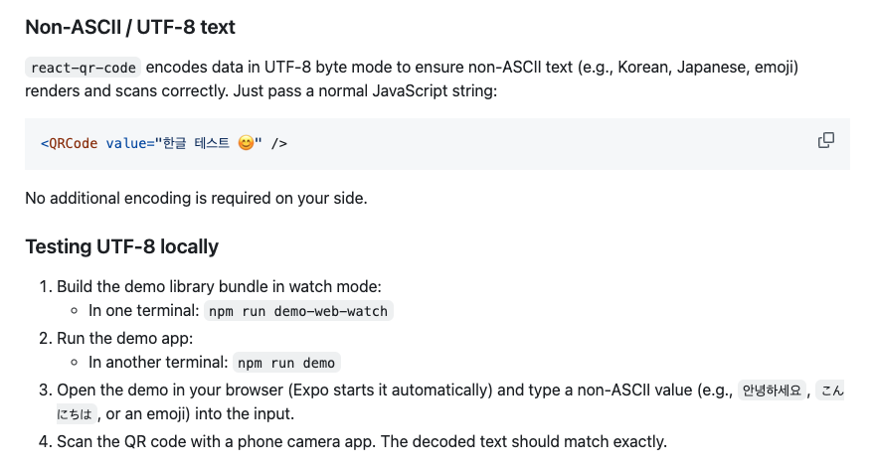Click the "Non-ASCII / UTF-8 text" heading

coord(129,27)
